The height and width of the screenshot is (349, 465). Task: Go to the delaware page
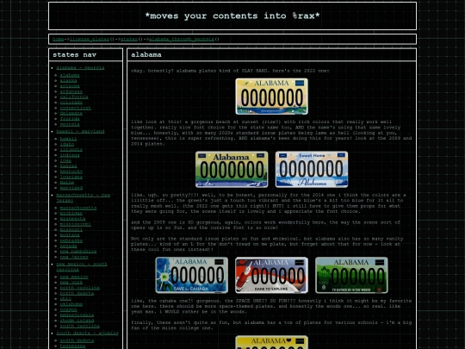point(71,113)
